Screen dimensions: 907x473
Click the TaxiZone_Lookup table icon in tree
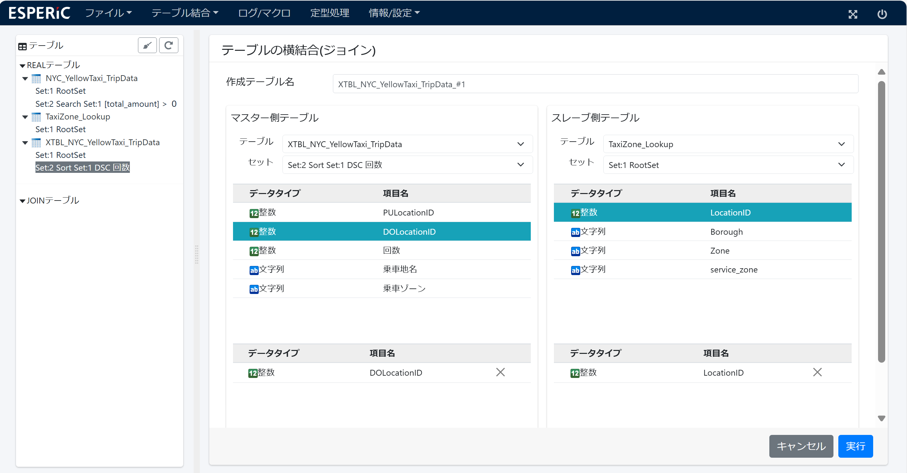click(36, 117)
